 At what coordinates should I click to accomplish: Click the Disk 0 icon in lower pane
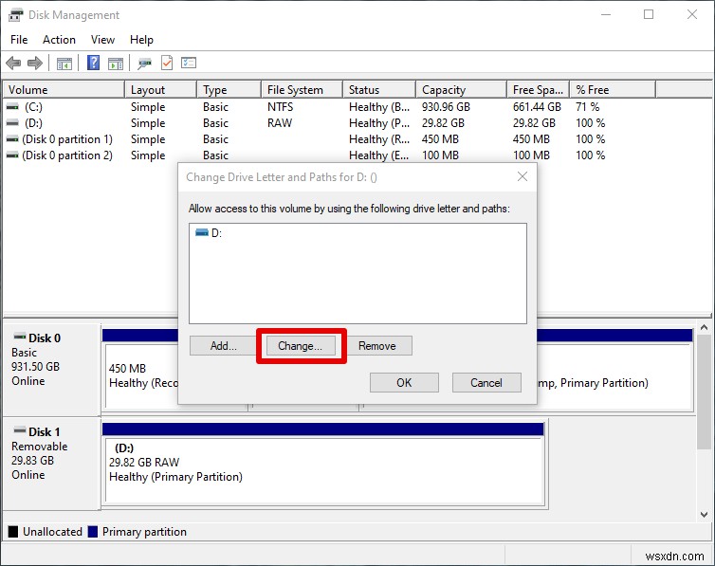(x=20, y=338)
